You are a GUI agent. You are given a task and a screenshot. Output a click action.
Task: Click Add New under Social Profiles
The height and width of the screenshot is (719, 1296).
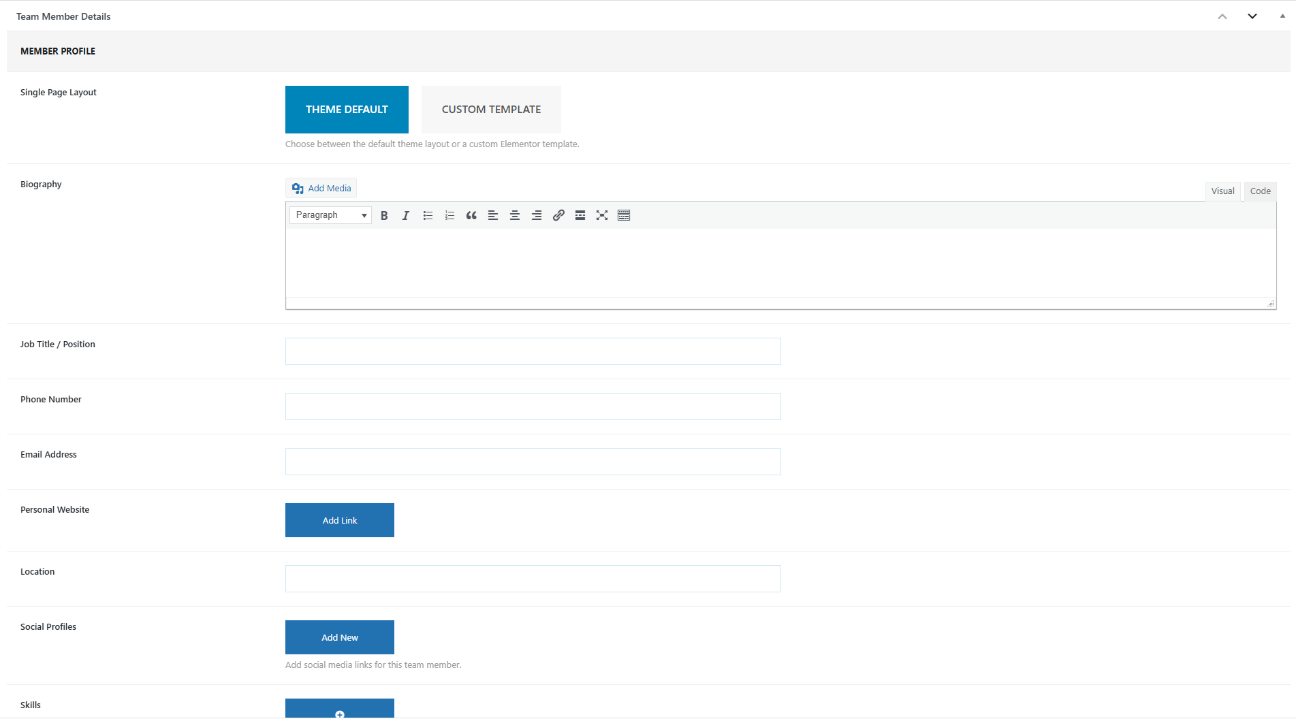[x=340, y=637]
